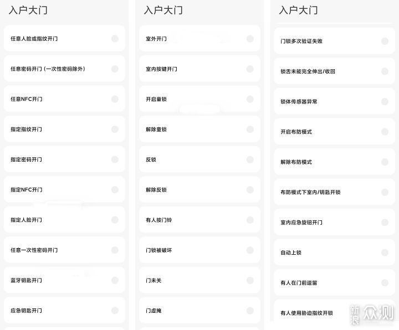Click the text 任意一次性密码开门
Image resolution: width=399 pixels, height=330 pixels.
tap(34, 250)
